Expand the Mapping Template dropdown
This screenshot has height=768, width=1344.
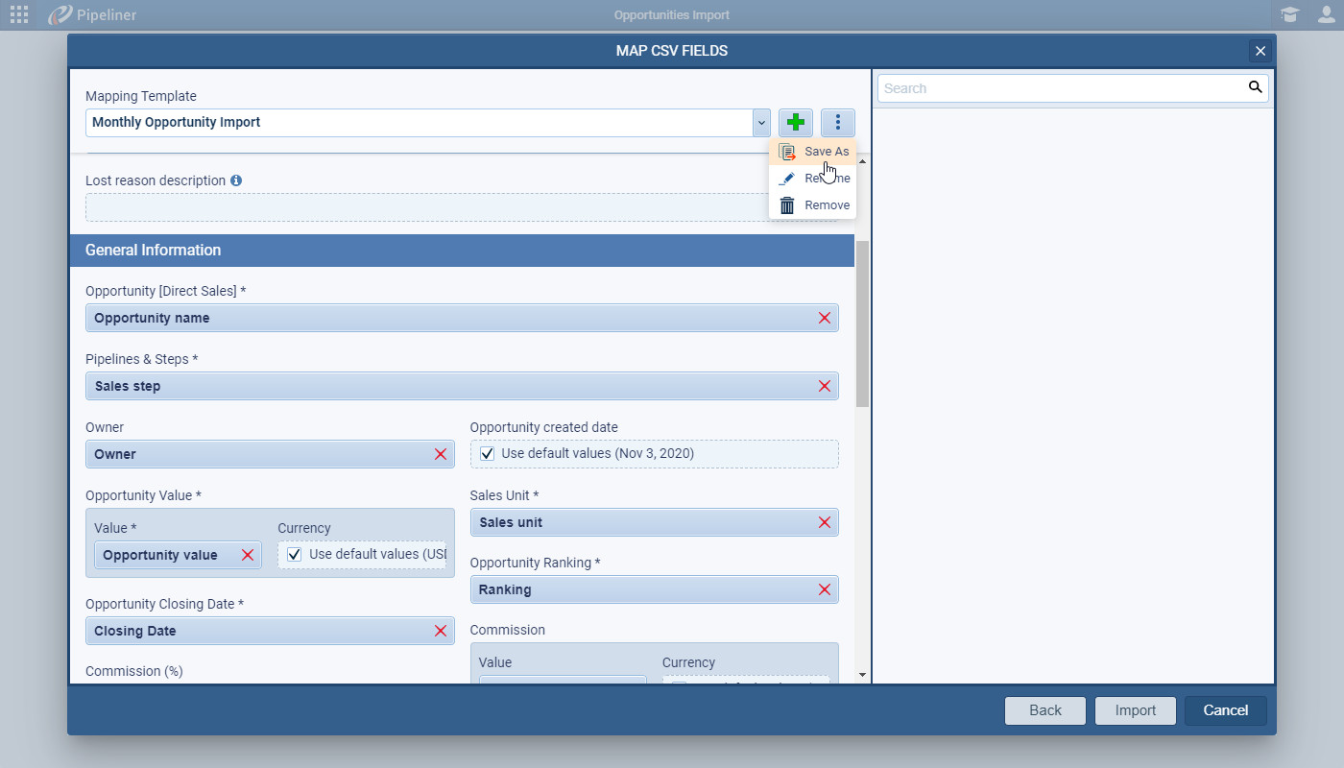[x=761, y=123]
